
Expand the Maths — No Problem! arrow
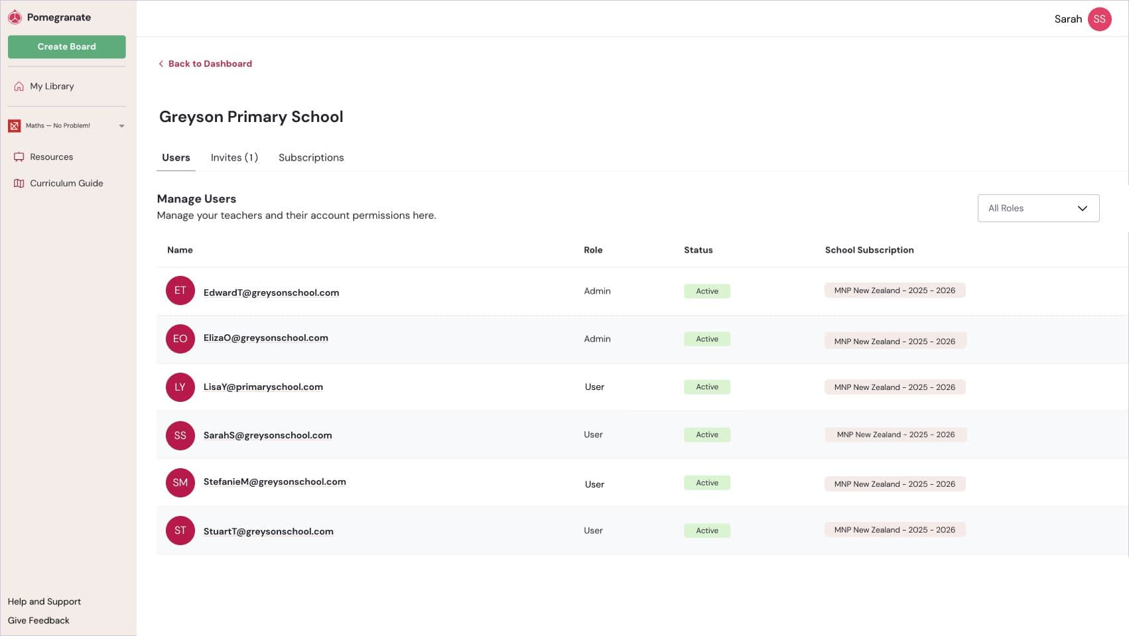point(121,126)
